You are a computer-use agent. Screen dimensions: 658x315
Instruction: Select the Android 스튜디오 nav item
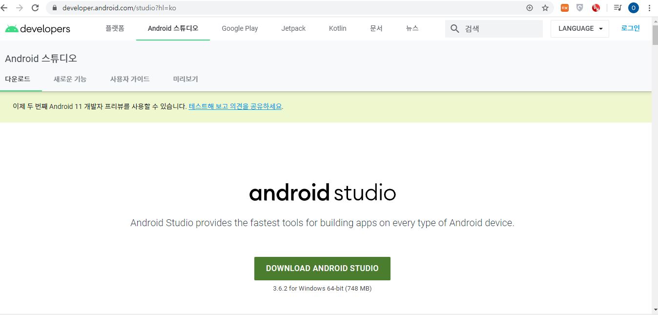(173, 28)
